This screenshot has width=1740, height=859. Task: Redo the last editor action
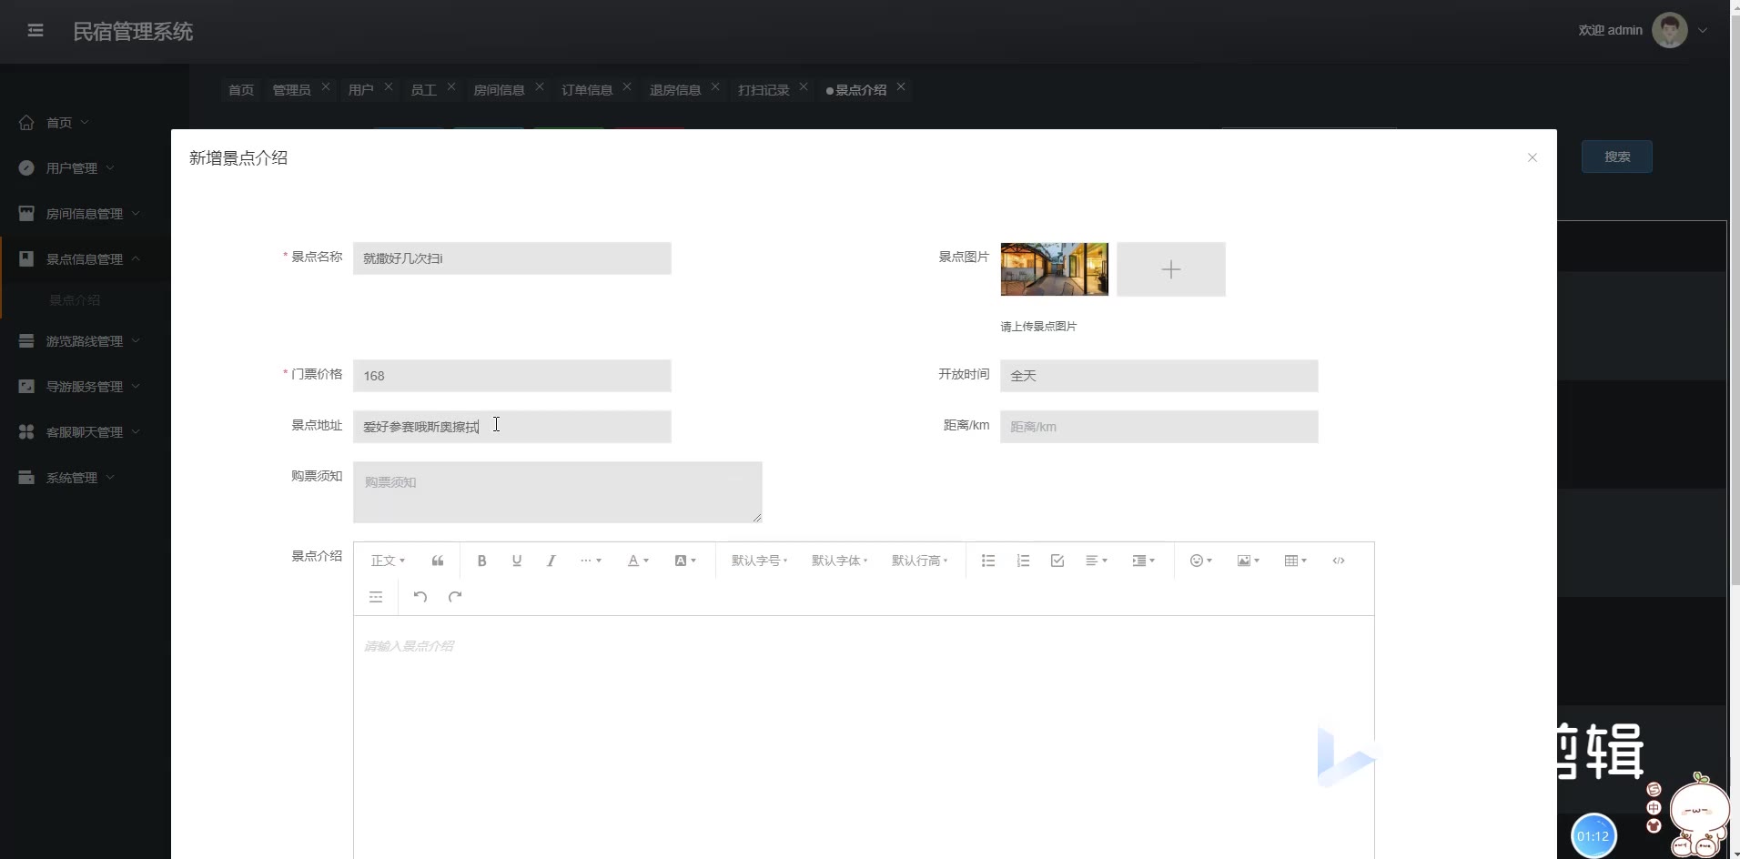[x=455, y=597]
